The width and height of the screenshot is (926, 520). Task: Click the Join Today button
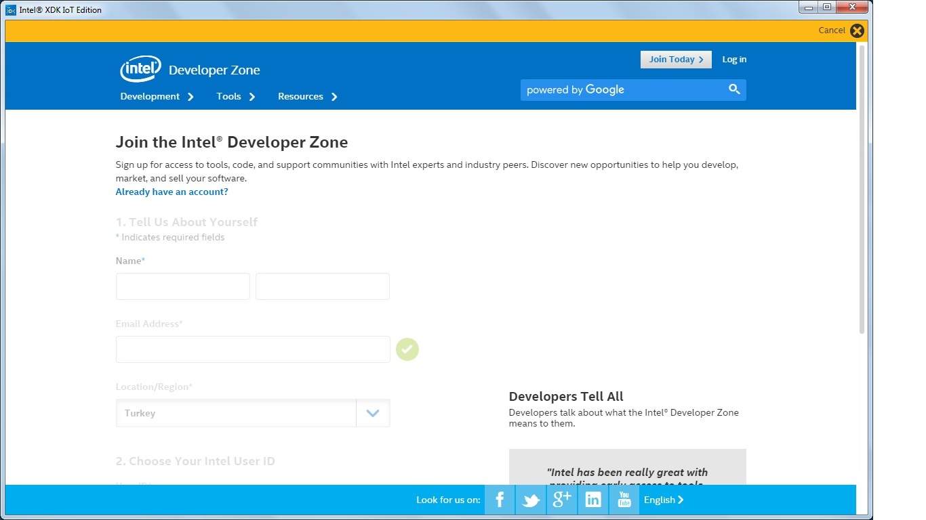(676, 60)
